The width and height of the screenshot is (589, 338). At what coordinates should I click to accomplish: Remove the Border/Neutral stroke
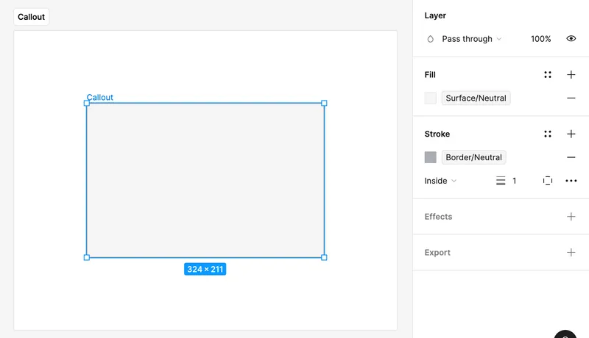pyautogui.click(x=571, y=157)
